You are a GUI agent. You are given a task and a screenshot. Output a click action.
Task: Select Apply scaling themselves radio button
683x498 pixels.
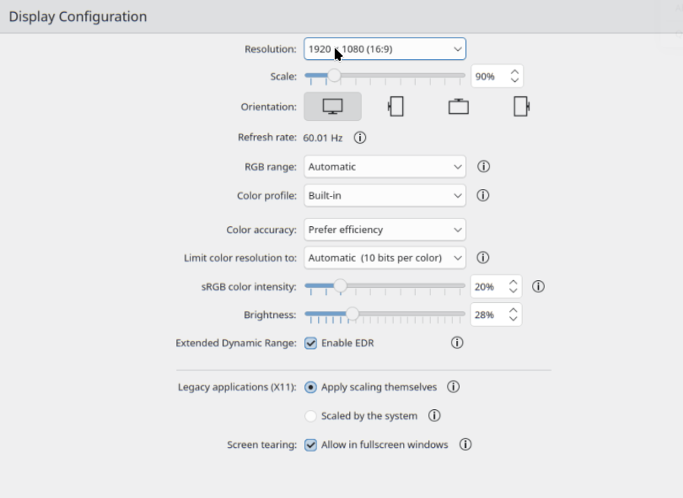(x=310, y=387)
